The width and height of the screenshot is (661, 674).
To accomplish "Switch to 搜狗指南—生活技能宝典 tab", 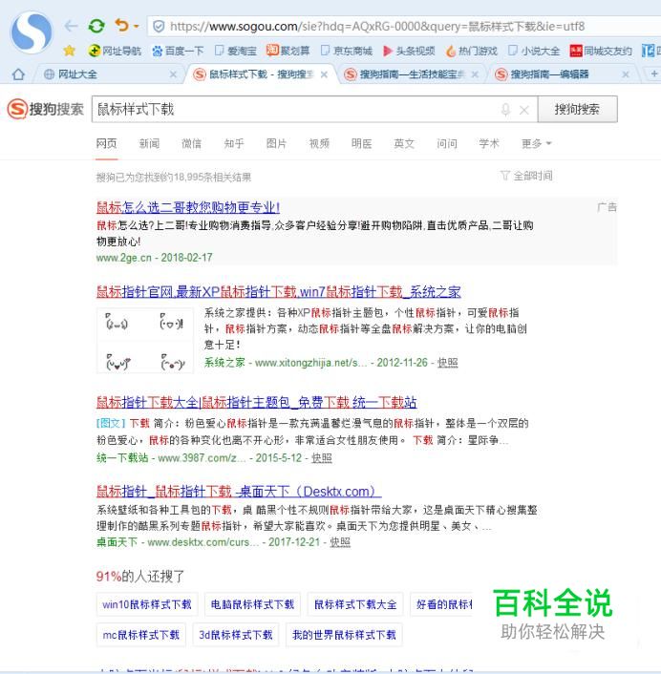I will click(411, 74).
